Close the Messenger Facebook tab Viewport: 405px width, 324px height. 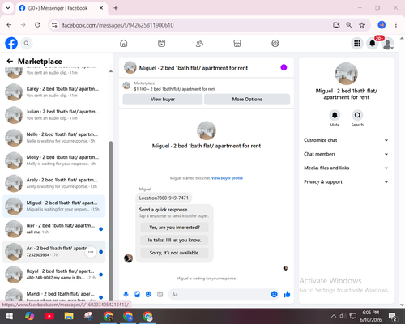[x=101, y=8]
